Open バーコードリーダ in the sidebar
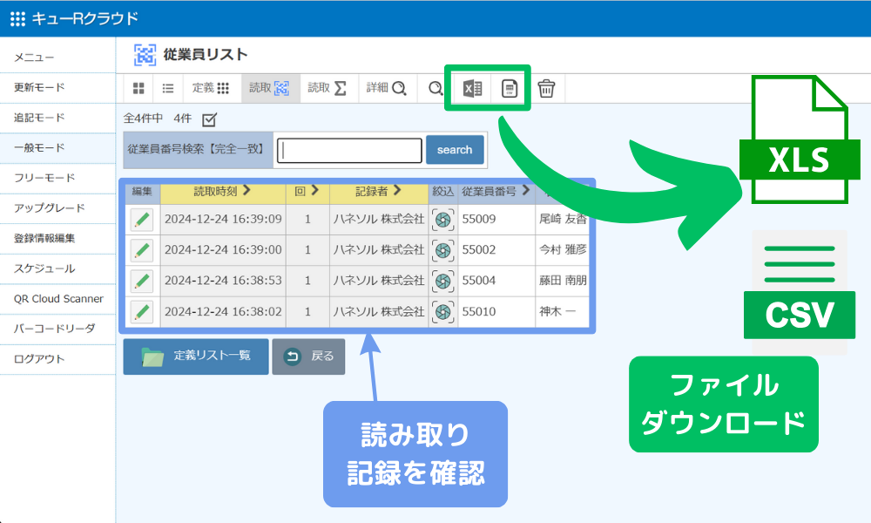 [57, 329]
